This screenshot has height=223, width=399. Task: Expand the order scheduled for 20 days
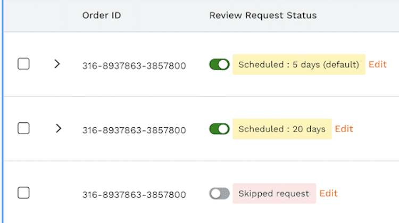[x=59, y=128]
